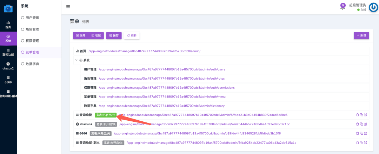The height and width of the screenshot is (154, 379).
Task: Click the delete icon for 查询功能 row
Action: click(x=358, y=115)
